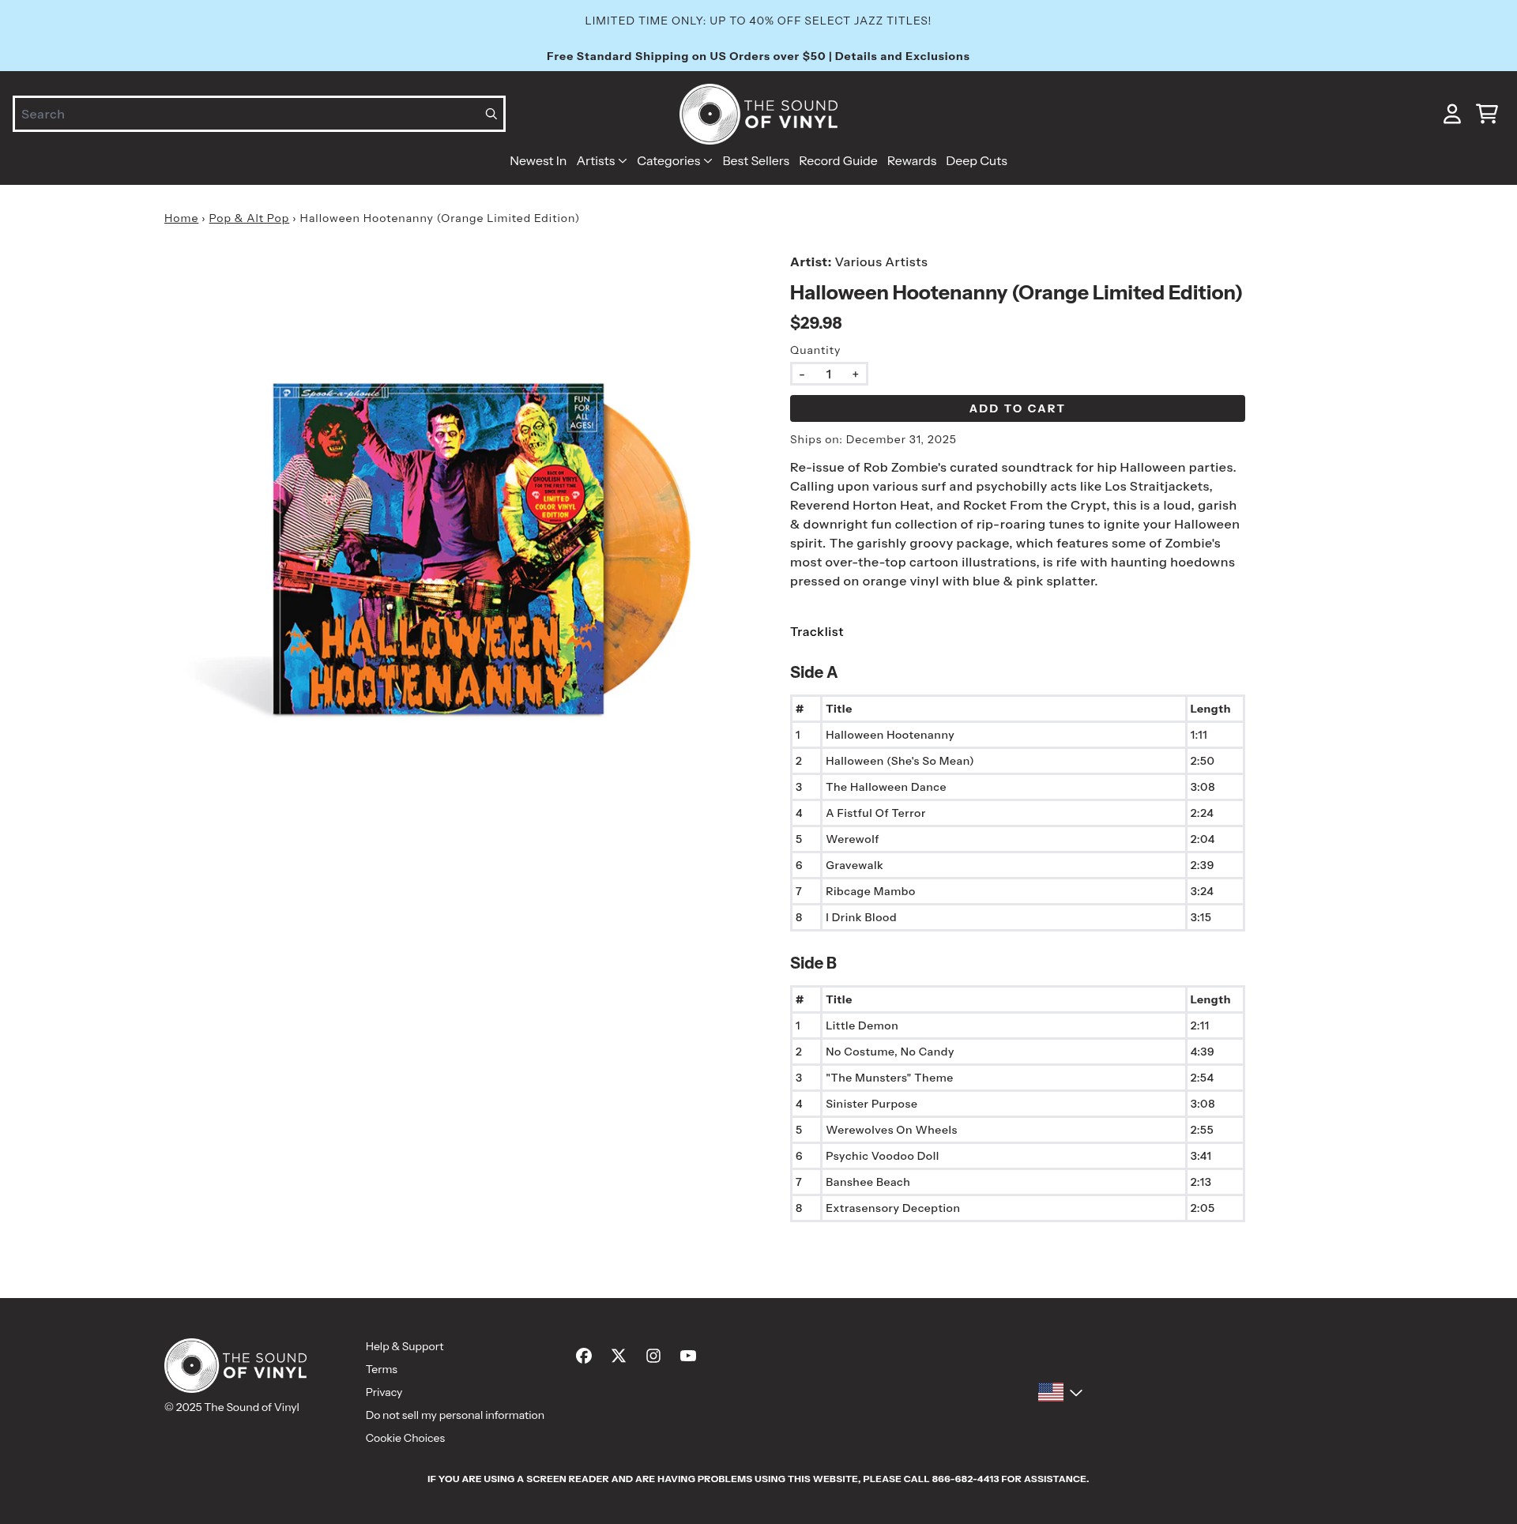Click The Sound of Vinyl header logo
Viewport: 1517px width, 1524px height.
(758, 114)
